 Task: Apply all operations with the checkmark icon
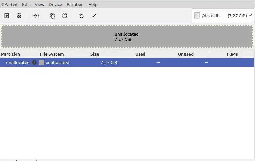tap(94, 16)
